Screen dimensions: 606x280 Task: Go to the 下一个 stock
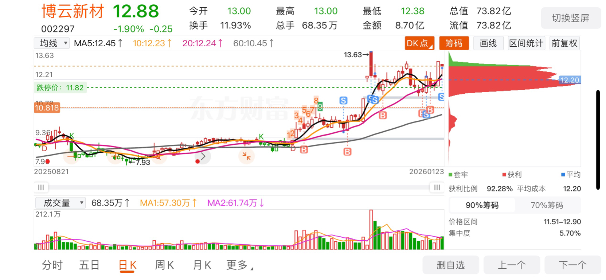point(572,265)
